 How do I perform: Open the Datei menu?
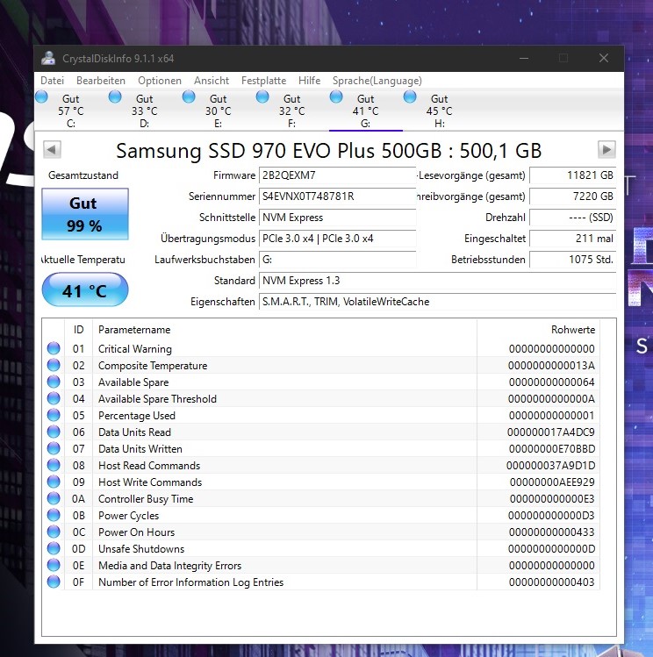click(x=53, y=81)
